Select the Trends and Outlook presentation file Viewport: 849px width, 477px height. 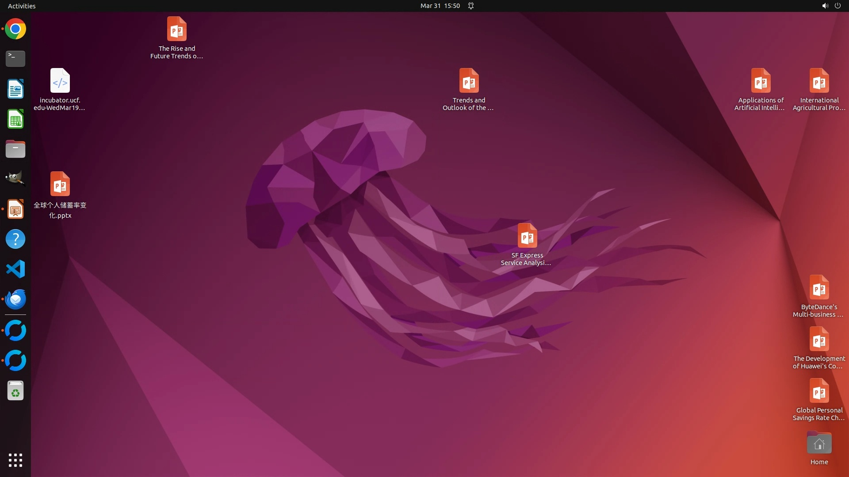pos(469,81)
